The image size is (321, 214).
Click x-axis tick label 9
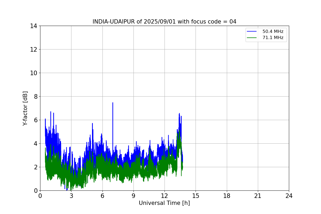(133, 196)
